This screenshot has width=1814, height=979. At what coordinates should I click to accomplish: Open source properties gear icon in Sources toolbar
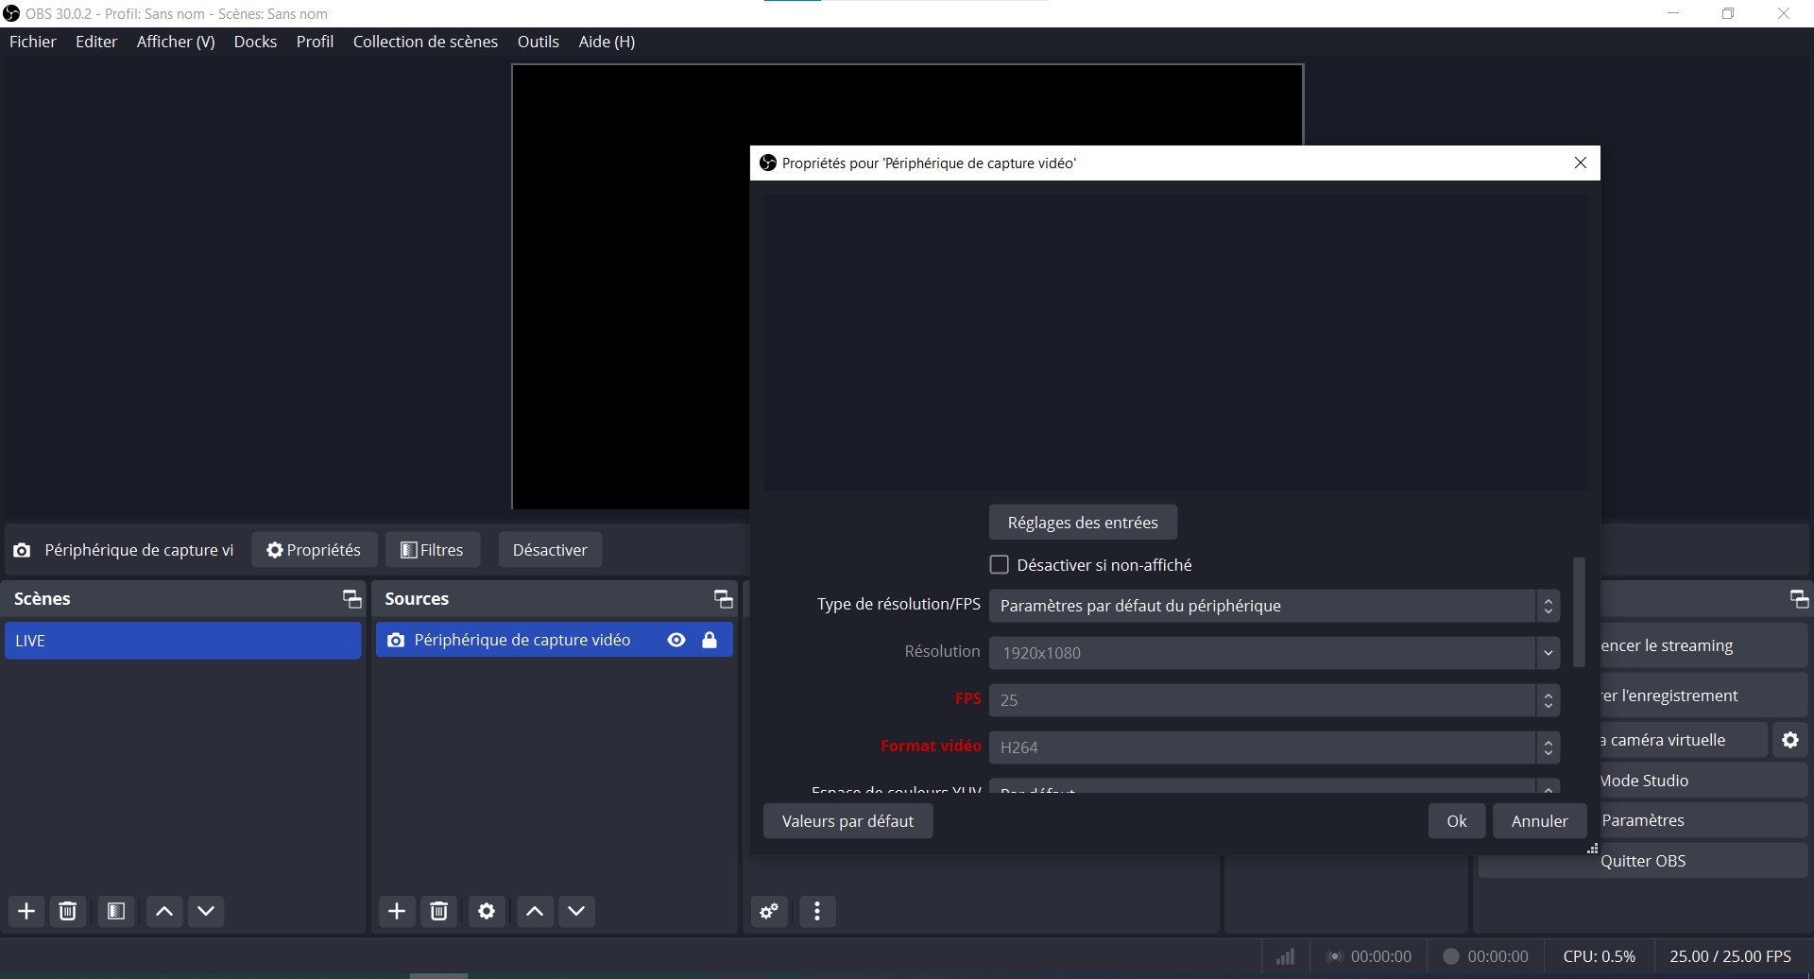[x=487, y=911]
